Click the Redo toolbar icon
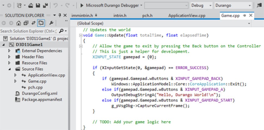Viewport: 264px width, 130px height. (x=67, y=5)
